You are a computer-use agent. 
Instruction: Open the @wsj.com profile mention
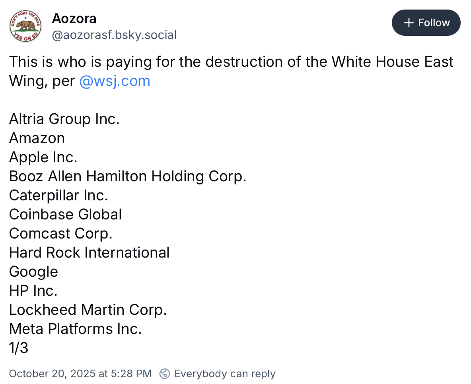(x=115, y=81)
